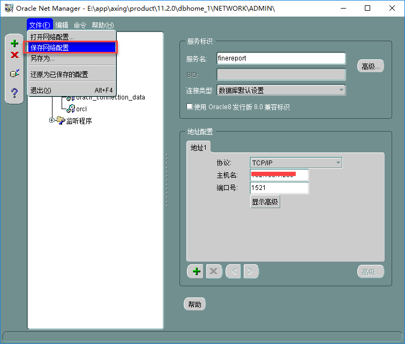Choose 打开网络配置... from the file menu
This screenshot has height=344, width=405.
[72, 37]
